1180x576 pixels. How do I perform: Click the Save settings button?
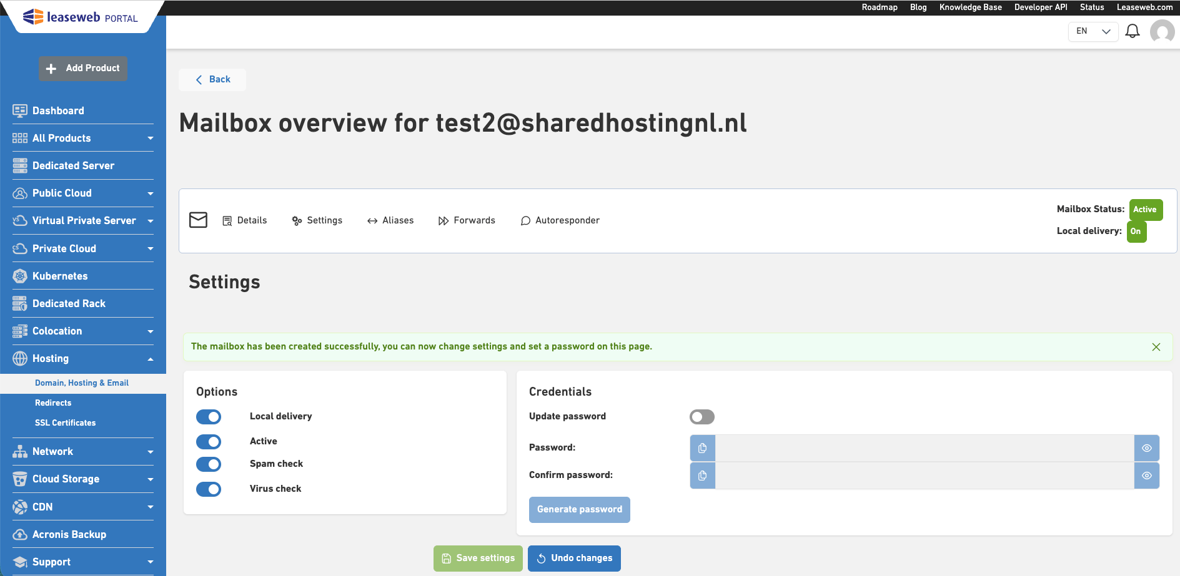pyautogui.click(x=478, y=558)
